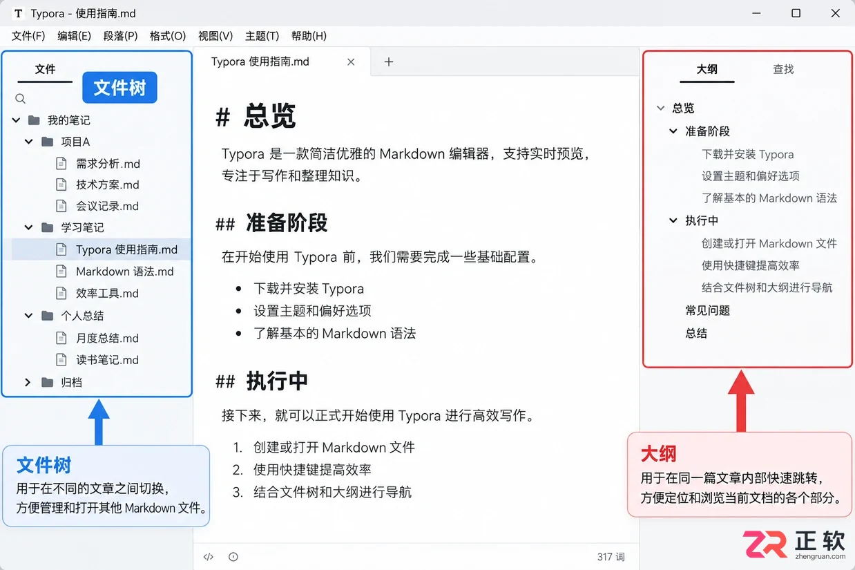Click file icon beside 效率工具.md
855x570 pixels.
coord(61,293)
